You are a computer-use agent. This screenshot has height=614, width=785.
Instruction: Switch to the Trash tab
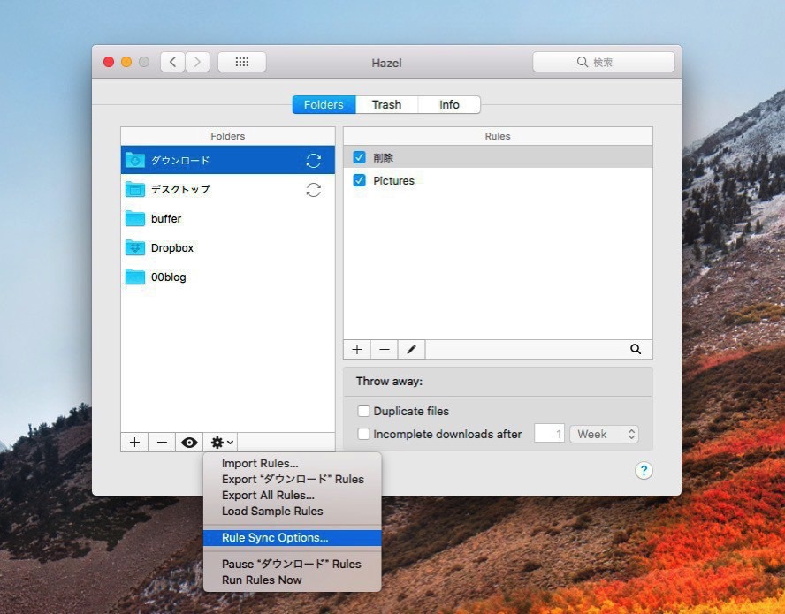click(386, 104)
